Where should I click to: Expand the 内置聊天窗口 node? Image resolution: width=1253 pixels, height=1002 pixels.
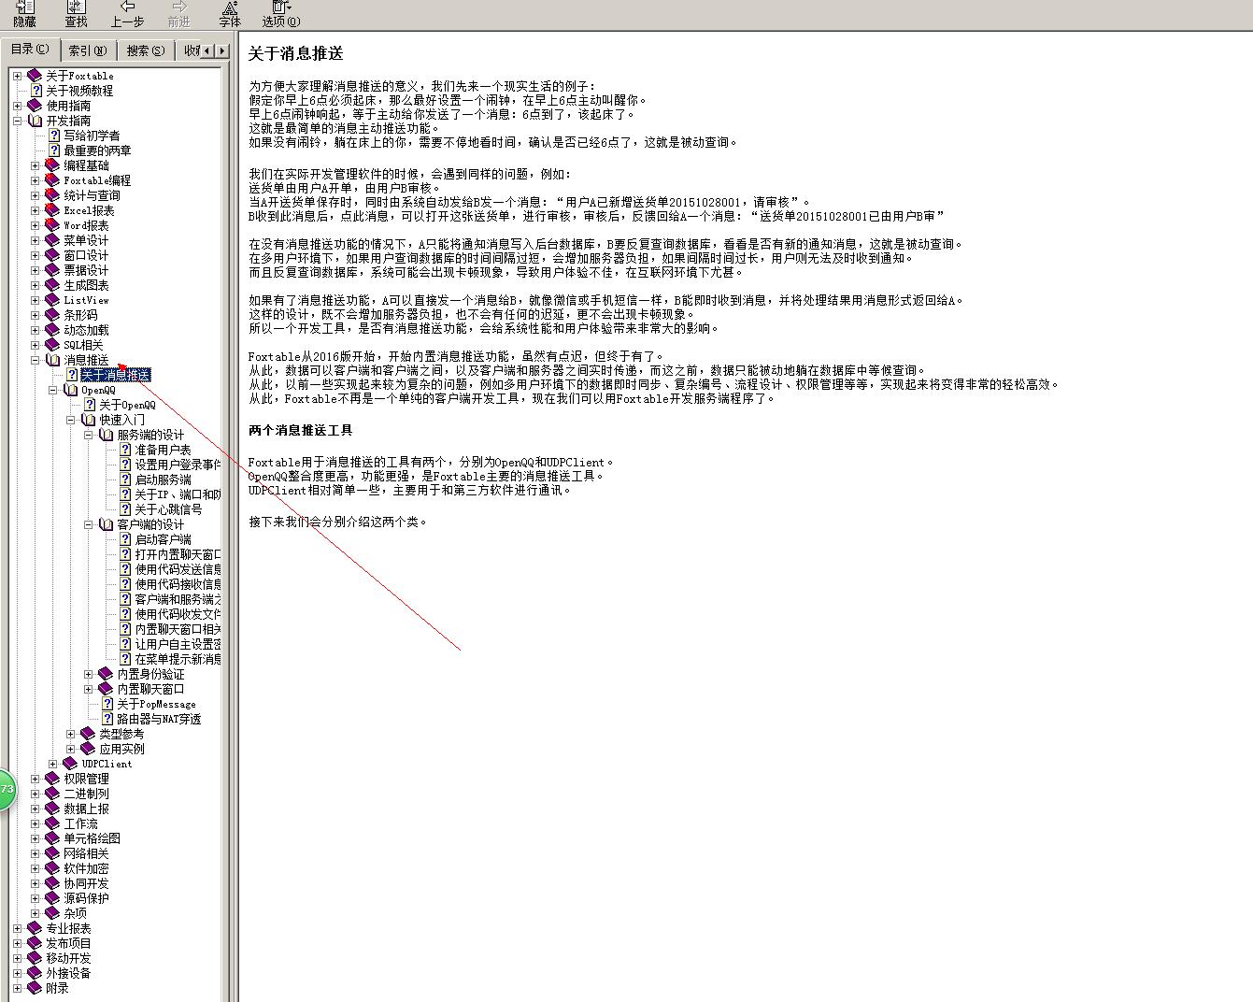(x=88, y=689)
